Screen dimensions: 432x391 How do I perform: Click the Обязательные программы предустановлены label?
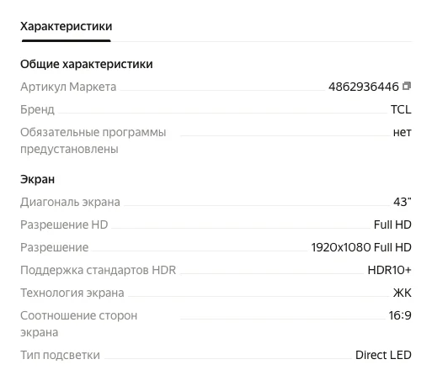coord(93,140)
